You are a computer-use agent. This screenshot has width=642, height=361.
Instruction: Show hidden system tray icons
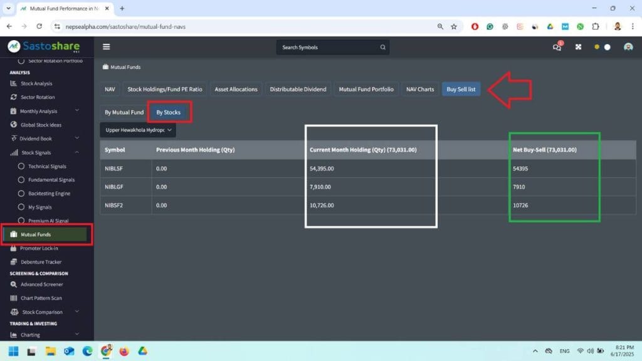(x=535, y=351)
